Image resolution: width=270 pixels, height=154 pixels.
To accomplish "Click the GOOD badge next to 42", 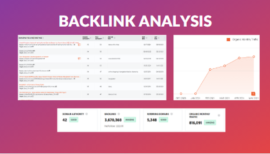I will pos(74,120).
